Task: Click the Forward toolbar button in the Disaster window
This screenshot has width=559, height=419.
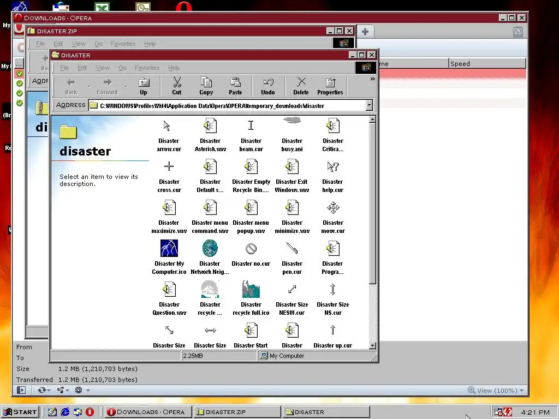Action: [x=107, y=87]
